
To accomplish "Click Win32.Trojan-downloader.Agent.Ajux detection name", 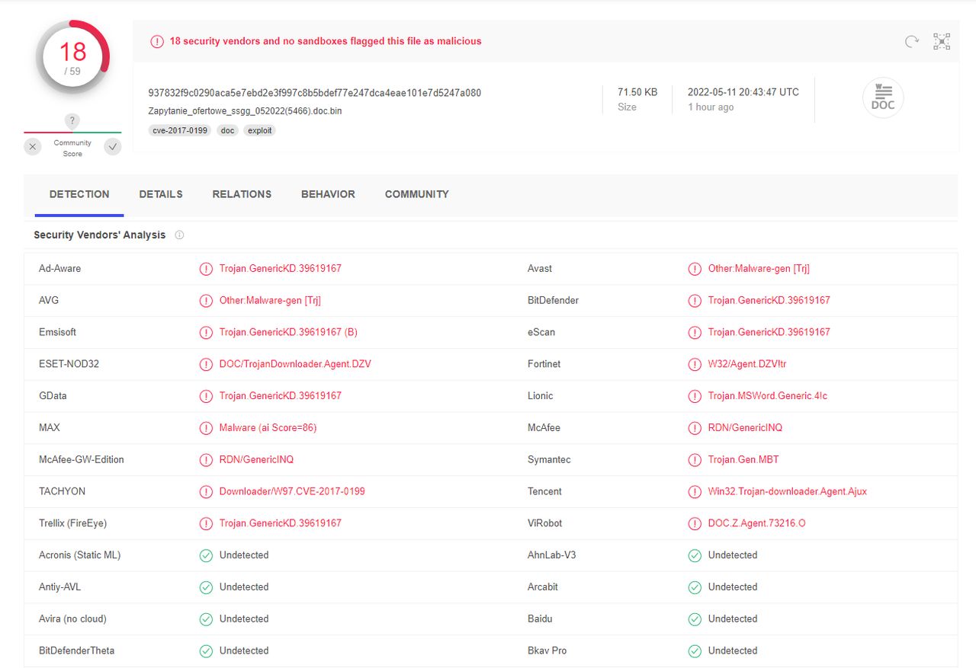I will coord(788,491).
